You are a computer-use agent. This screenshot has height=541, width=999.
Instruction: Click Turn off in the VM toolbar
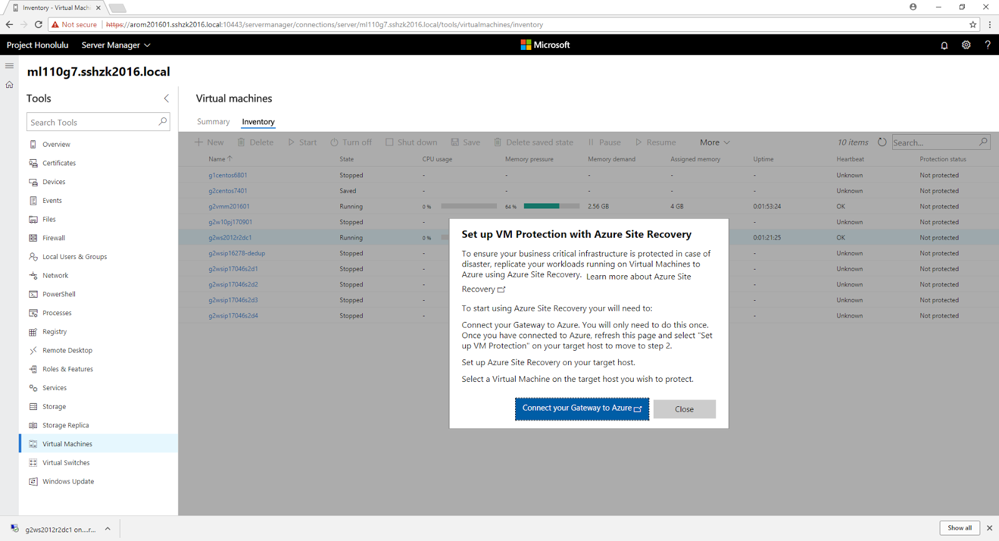(x=351, y=142)
